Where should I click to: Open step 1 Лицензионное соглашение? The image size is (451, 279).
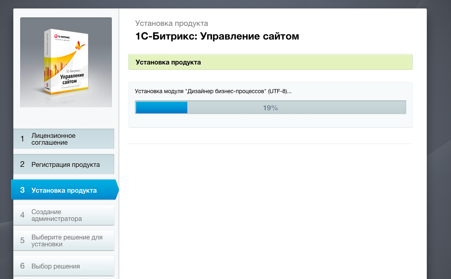pos(63,139)
